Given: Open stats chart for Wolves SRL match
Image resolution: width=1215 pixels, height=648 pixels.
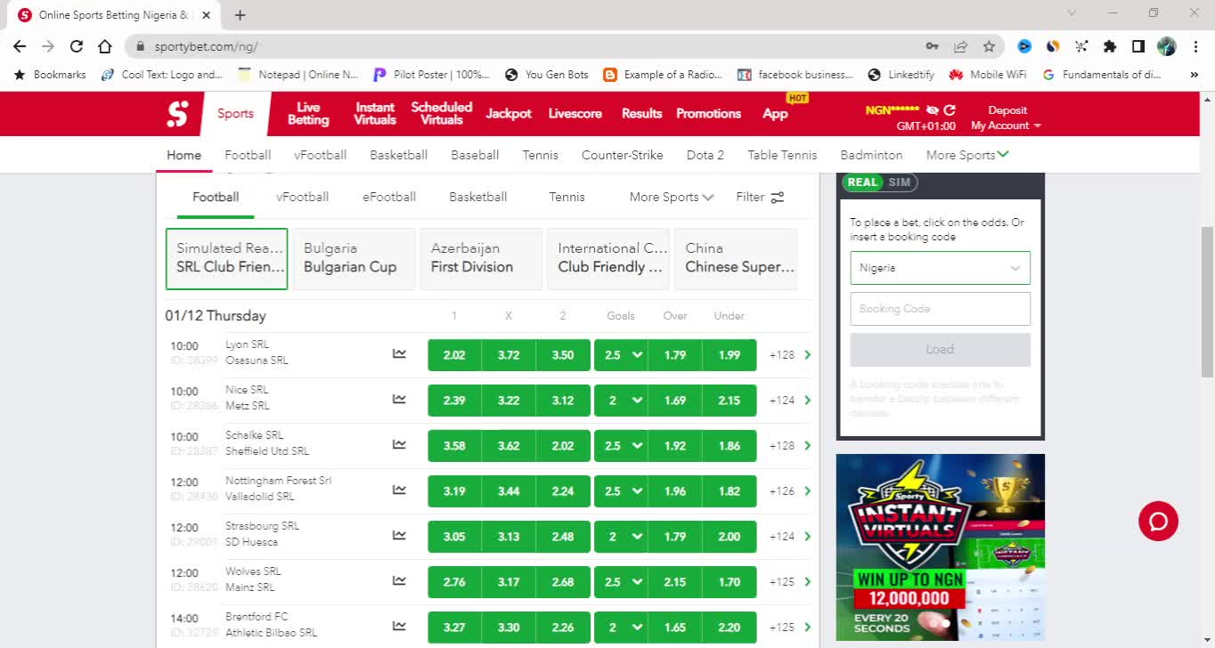Looking at the screenshot, I should tap(399, 581).
